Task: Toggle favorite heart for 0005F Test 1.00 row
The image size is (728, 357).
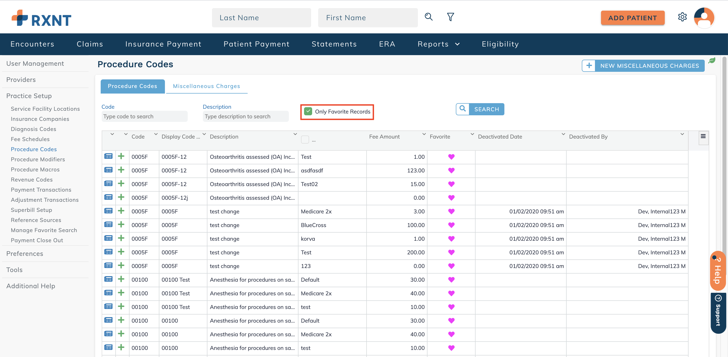Action: click(451, 157)
